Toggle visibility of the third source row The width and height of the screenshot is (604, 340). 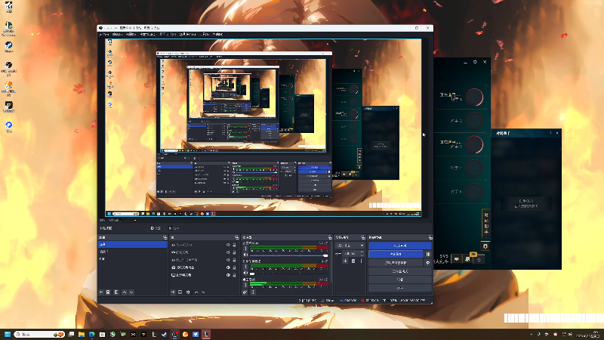pyautogui.click(x=228, y=260)
